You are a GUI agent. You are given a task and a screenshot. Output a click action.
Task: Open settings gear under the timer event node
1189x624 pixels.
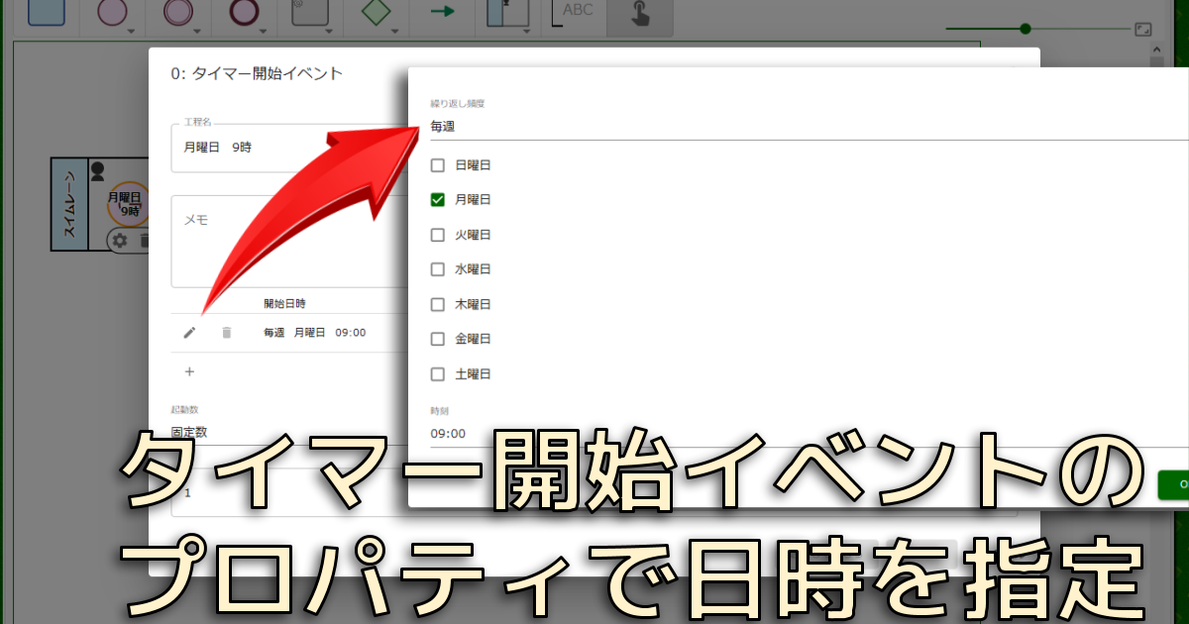pyautogui.click(x=120, y=240)
